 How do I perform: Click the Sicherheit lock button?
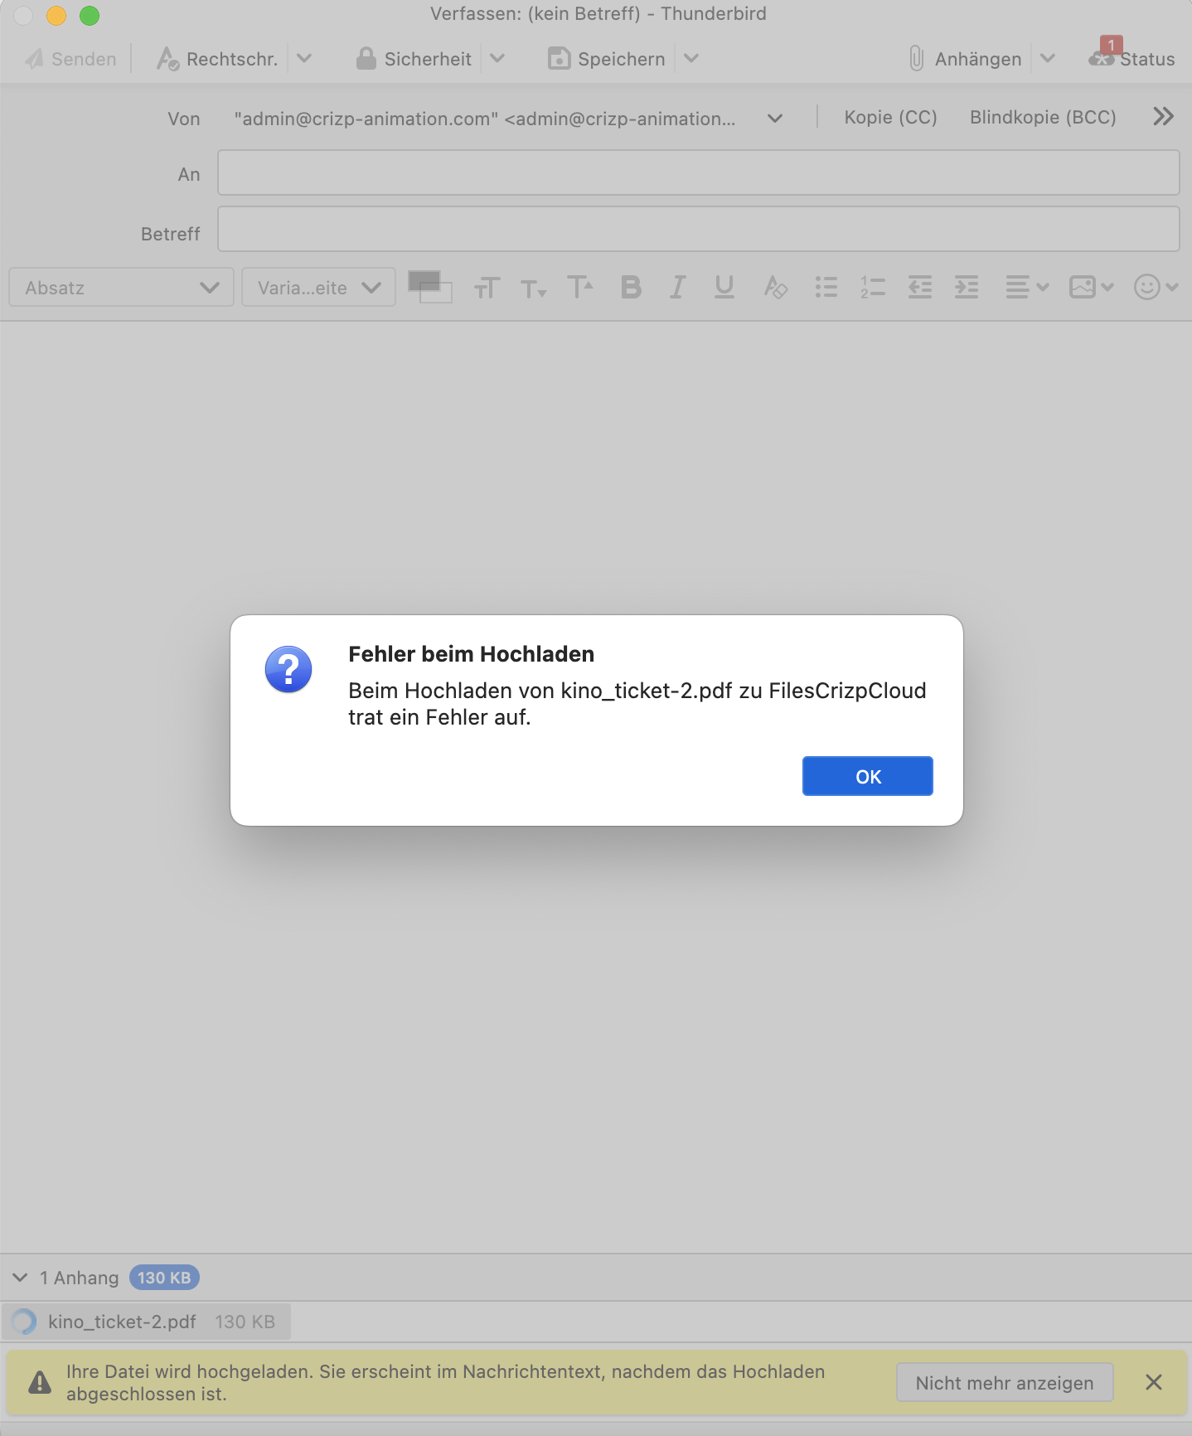[414, 59]
